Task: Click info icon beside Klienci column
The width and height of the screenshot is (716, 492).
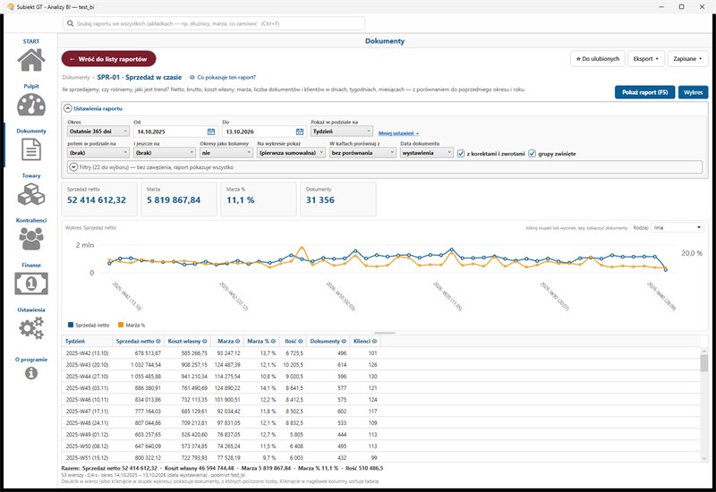Action: pos(374,342)
